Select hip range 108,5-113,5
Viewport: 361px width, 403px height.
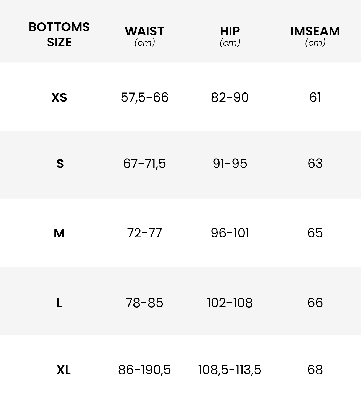coord(230,370)
